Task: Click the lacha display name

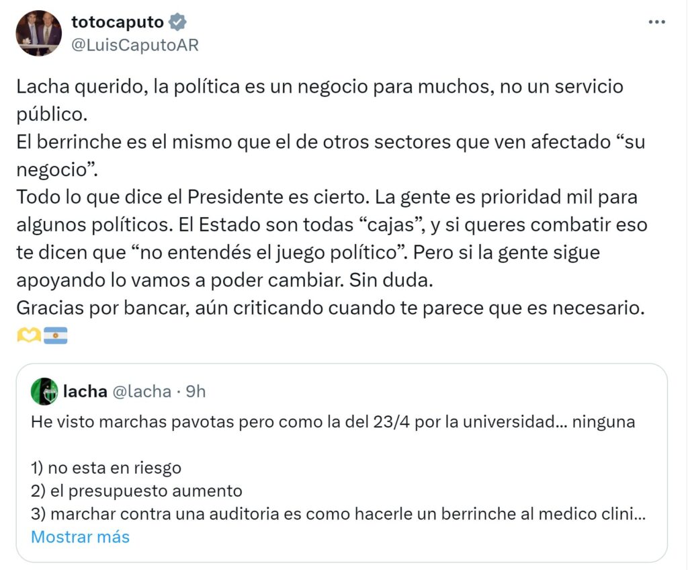Action: 85,391
